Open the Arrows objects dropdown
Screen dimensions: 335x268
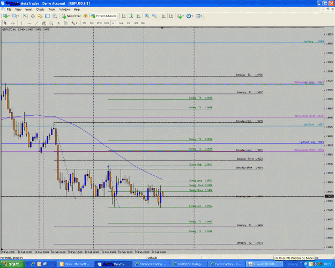click(74, 23)
